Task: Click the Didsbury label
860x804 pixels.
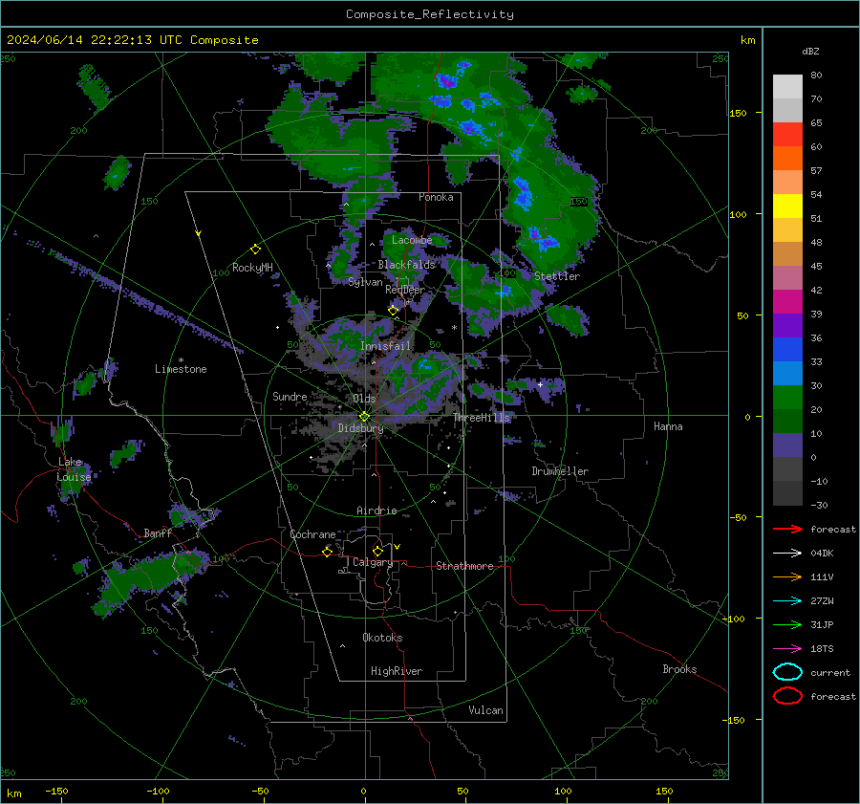Action: click(x=360, y=428)
